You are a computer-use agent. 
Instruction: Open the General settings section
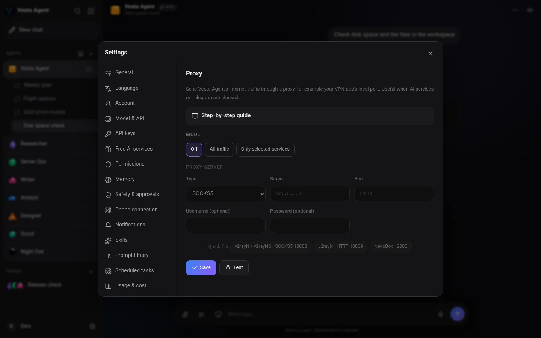point(137,73)
